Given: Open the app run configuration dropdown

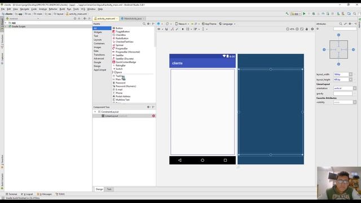Looking at the screenshot, I should coord(296,14).
